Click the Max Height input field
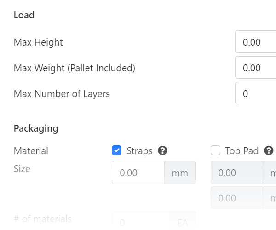 click(256, 42)
